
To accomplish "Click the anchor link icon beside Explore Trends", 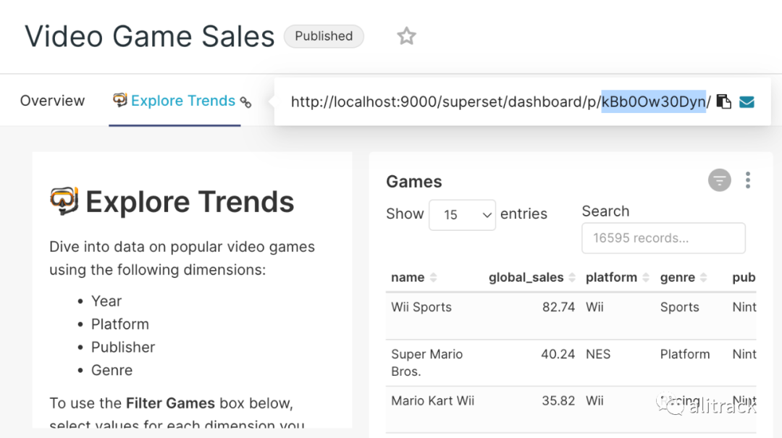I will [246, 102].
